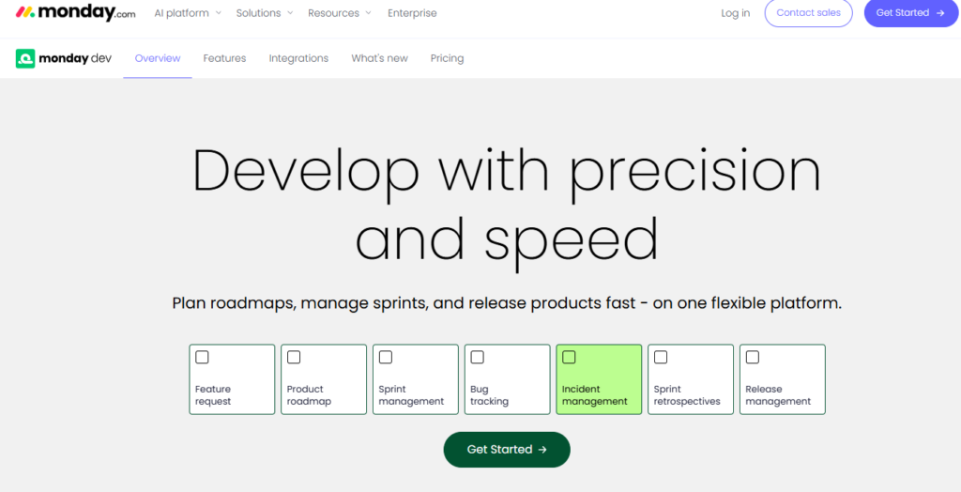
Task: Switch to the Integrations tab
Action: pyautogui.click(x=298, y=58)
